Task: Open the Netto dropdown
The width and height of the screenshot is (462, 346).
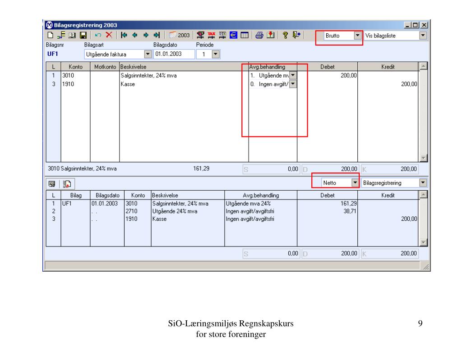Action: [x=355, y=183]
